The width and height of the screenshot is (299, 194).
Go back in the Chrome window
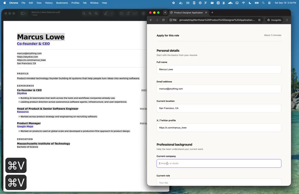click(151, 20)
